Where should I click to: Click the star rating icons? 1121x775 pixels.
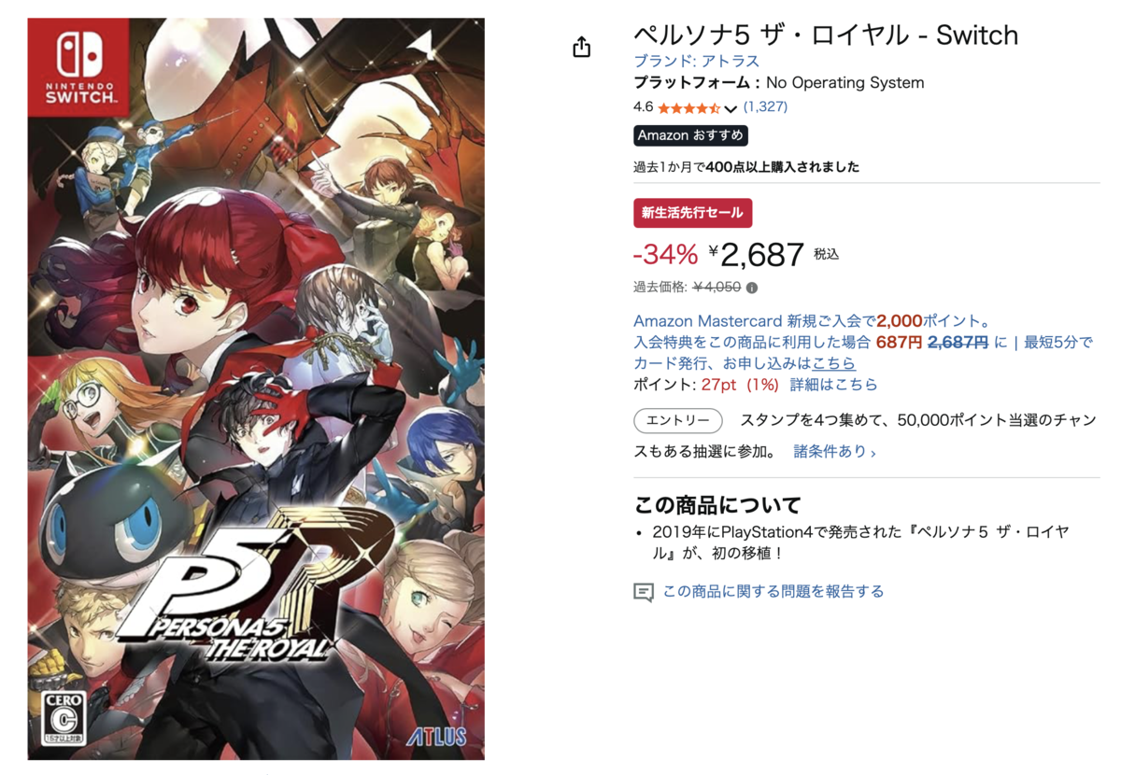click(x=688, y=107)
